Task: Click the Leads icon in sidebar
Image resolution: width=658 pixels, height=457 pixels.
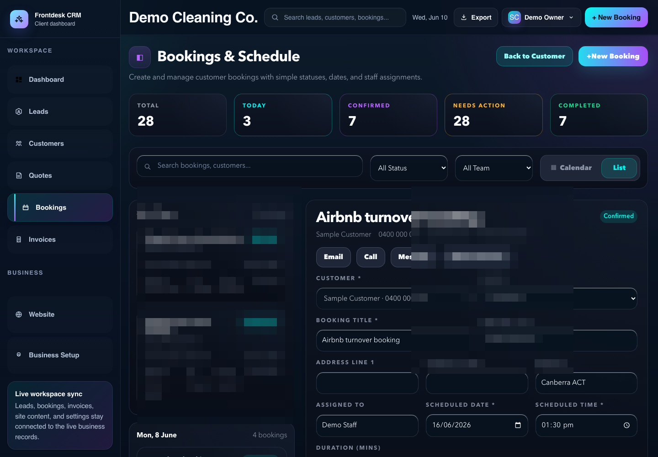Action: tap(19, 112)
